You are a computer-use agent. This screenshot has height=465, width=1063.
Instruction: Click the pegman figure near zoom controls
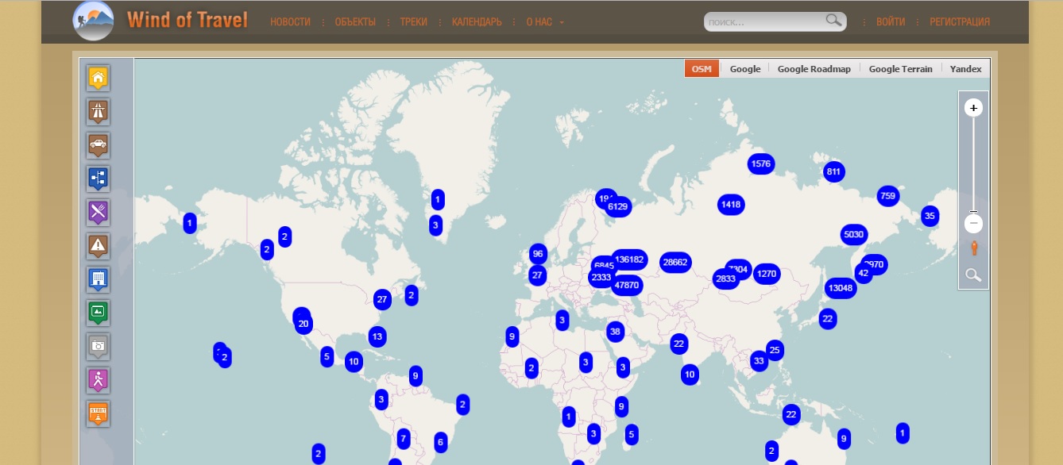(974, 248)
